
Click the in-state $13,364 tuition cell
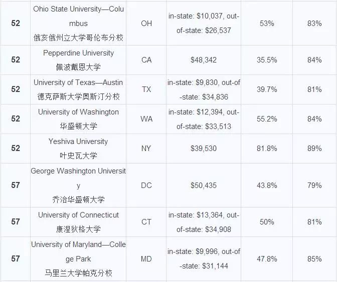pos(204,222)
